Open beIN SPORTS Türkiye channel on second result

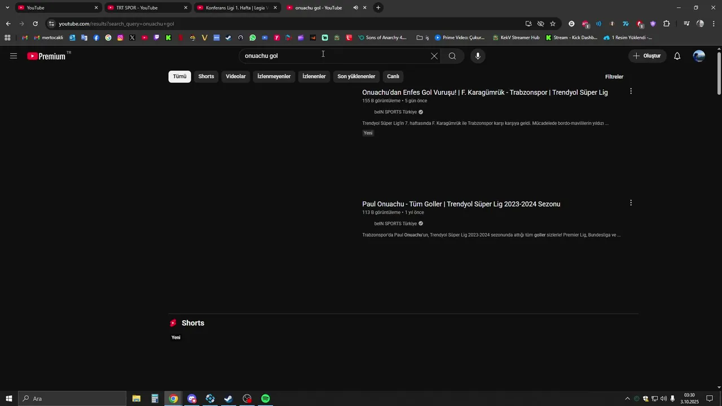[x=395, y=224]
